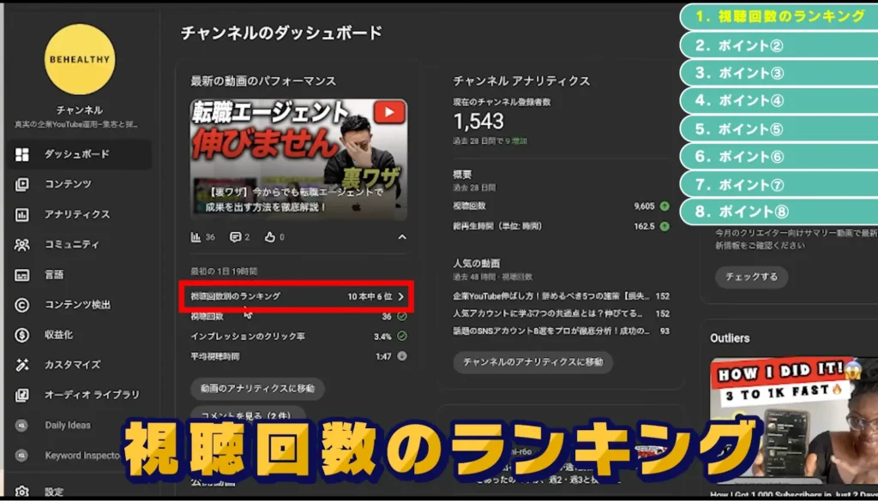The image size is (878, 501).
Task: Open the ダッシュボード dashboard icon in sidebar
Action: (x=22, y=154)
